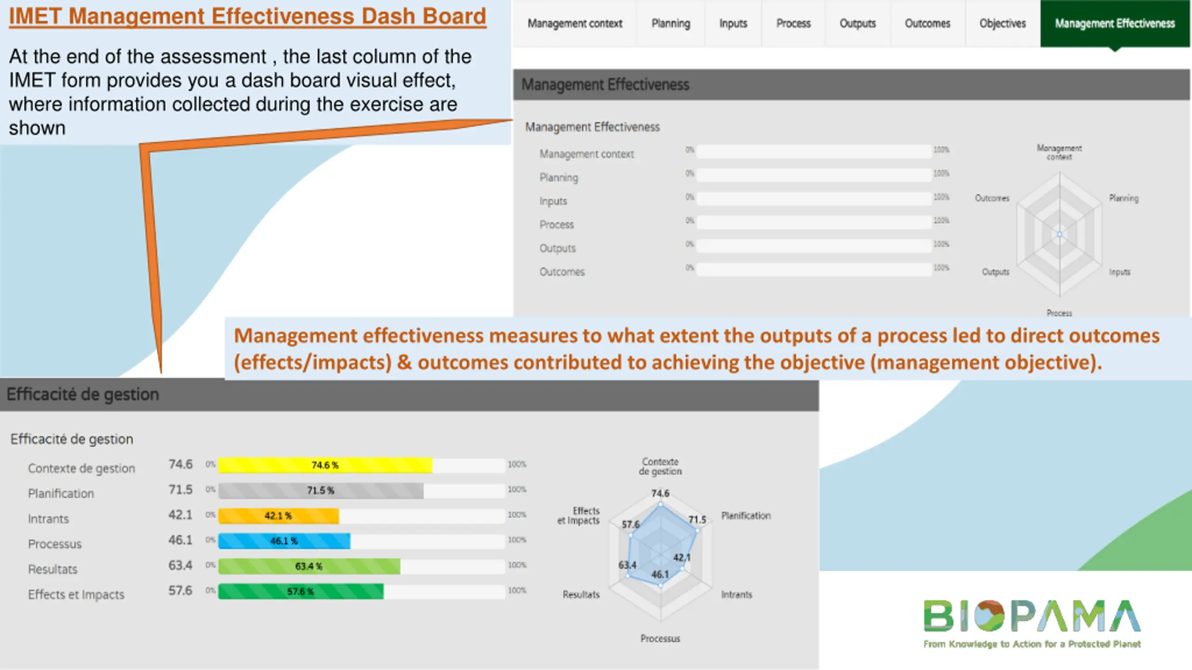1192x670 pixels.
Task: Click the empty Management context progress bar
Action: 814,151
